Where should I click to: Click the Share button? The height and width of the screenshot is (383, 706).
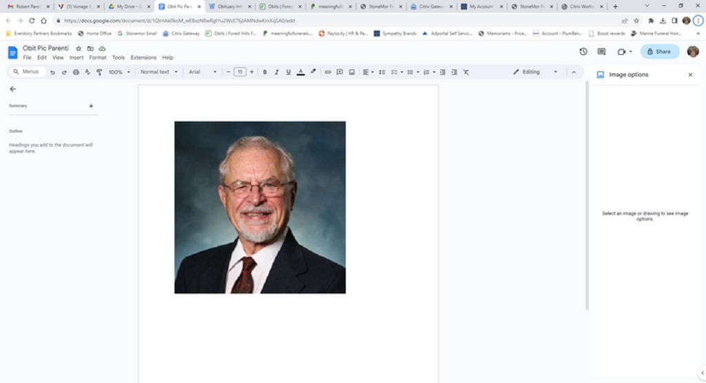[x=659, y=52]
